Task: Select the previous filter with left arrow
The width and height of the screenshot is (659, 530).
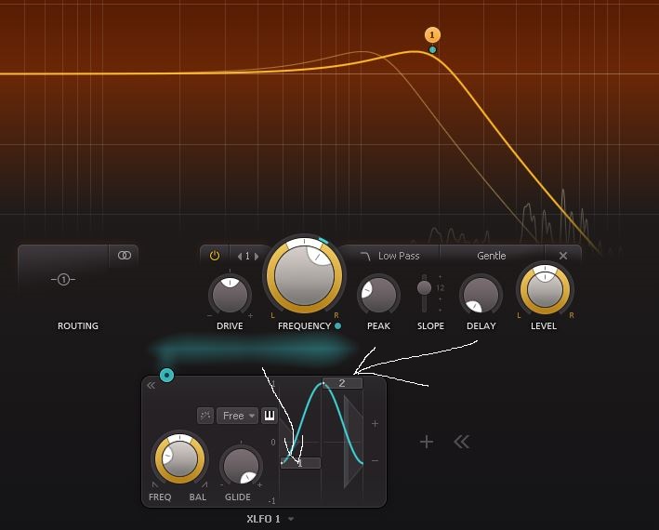Action: 240,256
